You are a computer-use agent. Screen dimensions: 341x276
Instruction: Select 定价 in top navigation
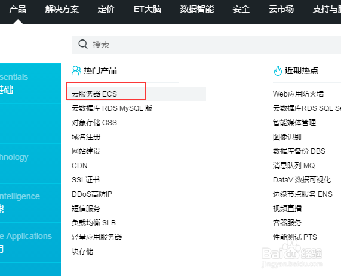click(x=106, y=9)
